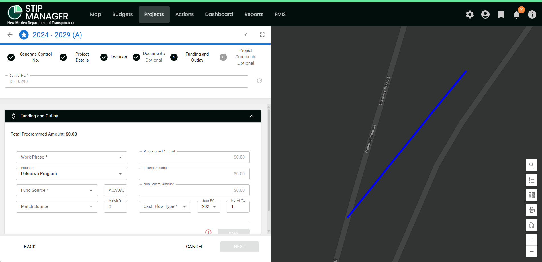The width and height of the screenshot is (542, 262).
Task: Click the Control No. field
Action: [x=126, y=81]
